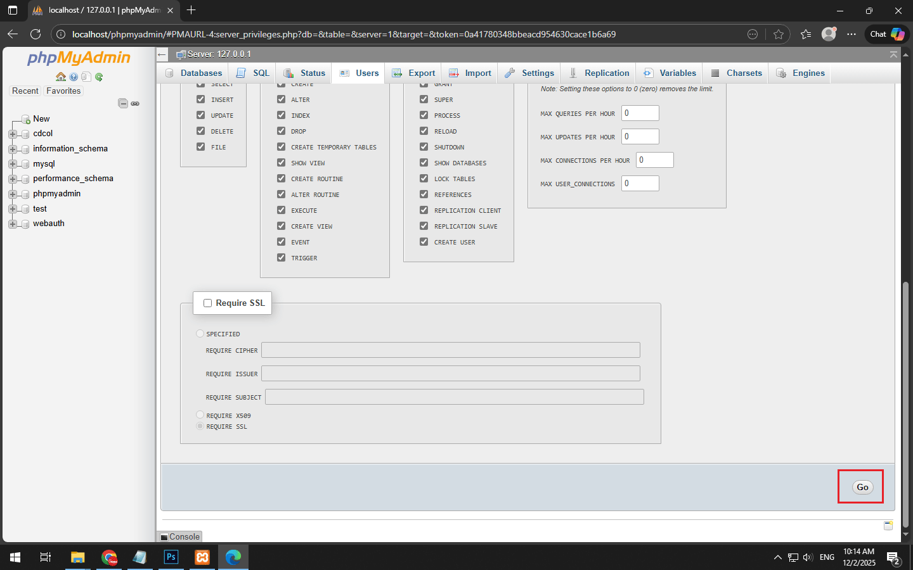The image size is (913, 570).
Task: Expand the mysql database tree node
Action: pos(12,164)
